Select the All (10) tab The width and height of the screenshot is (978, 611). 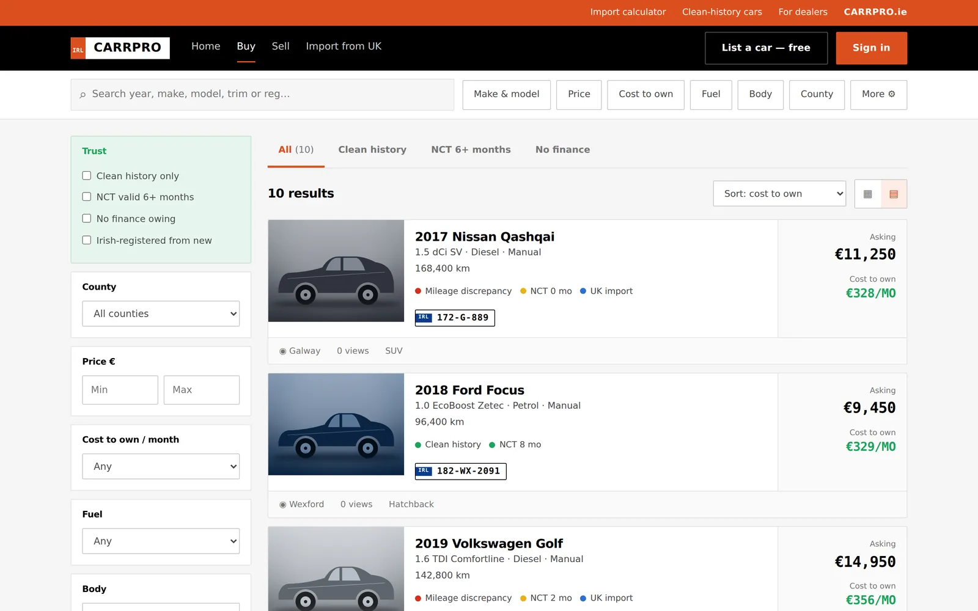(x=296, y=150)
